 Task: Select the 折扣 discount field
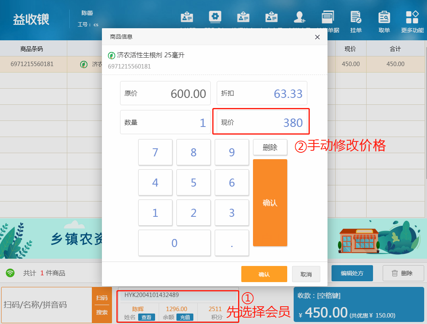coord(262,93)
